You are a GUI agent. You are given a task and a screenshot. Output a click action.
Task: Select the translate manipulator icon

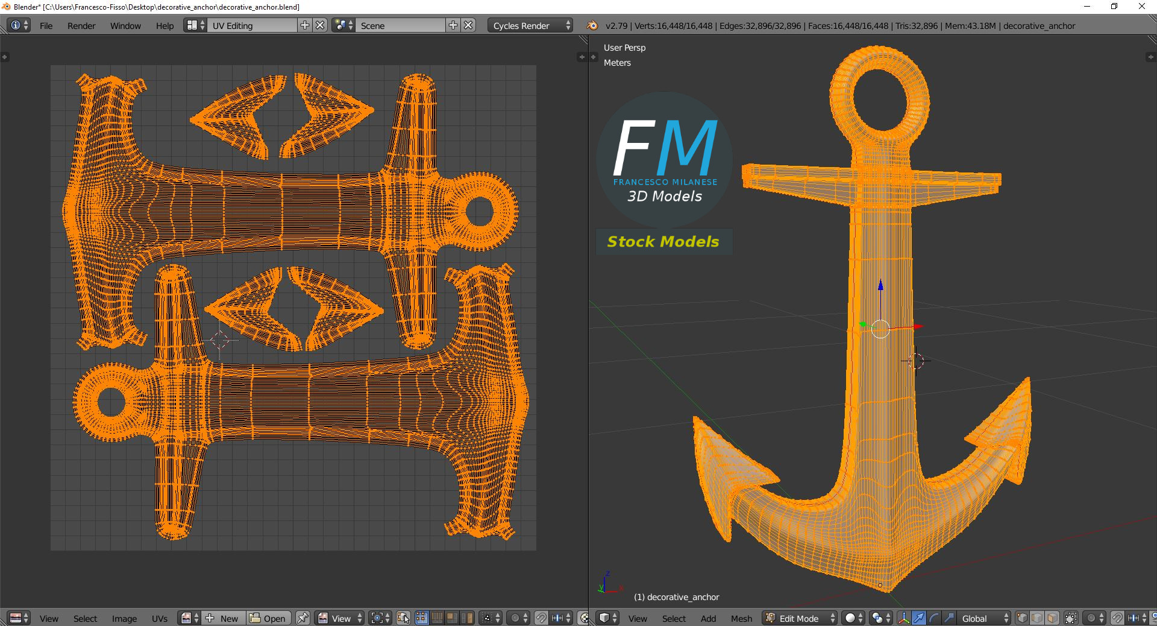pyautogui.click(x=919, y=618)
